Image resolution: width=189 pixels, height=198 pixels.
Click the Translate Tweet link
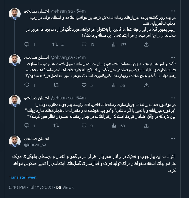click(x=22, y=177)
